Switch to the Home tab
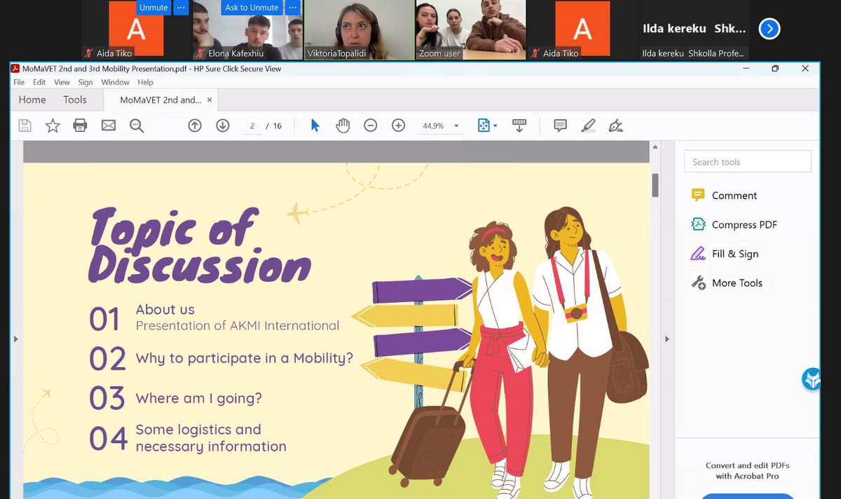This screenshot has height=499, width=841. (x=32, y=100)
